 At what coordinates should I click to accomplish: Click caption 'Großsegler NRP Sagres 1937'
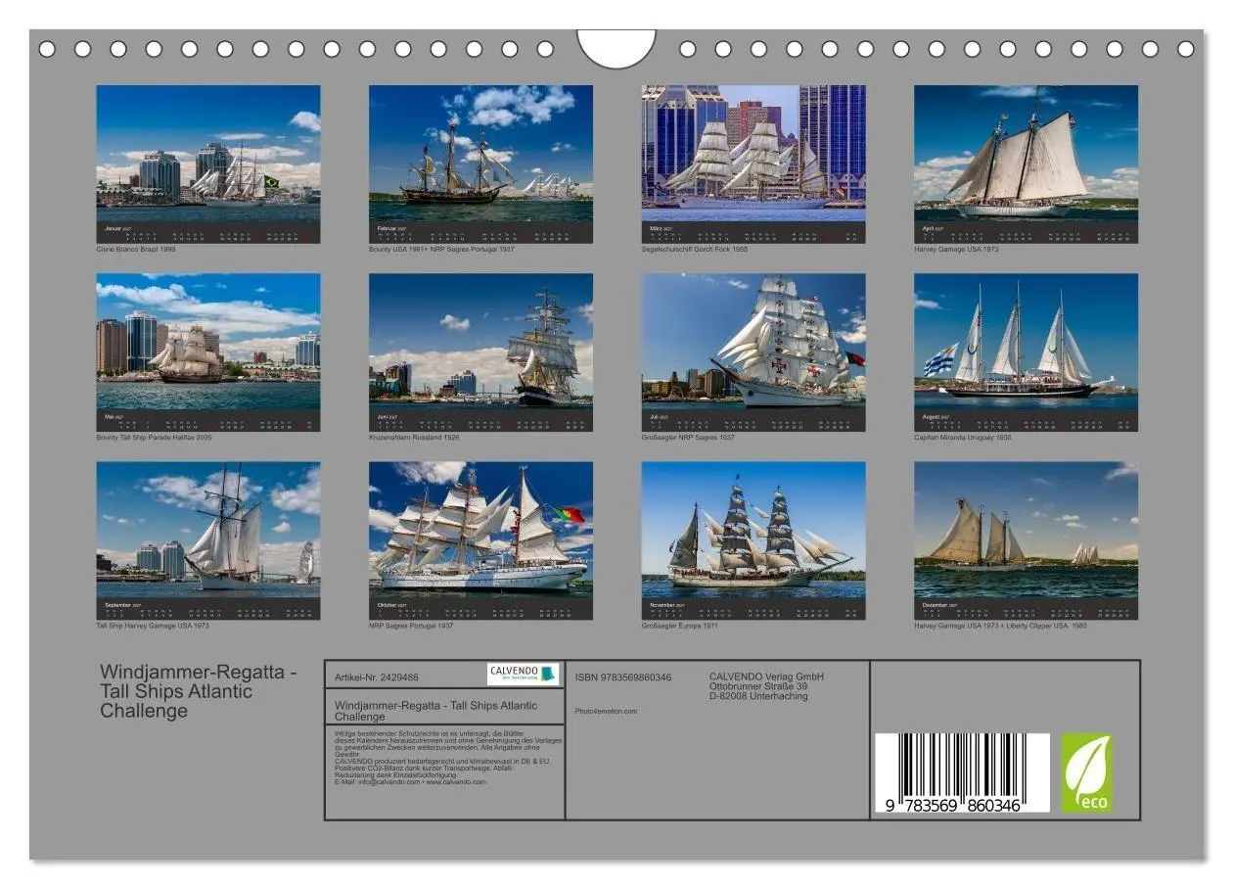coord(688,438)
